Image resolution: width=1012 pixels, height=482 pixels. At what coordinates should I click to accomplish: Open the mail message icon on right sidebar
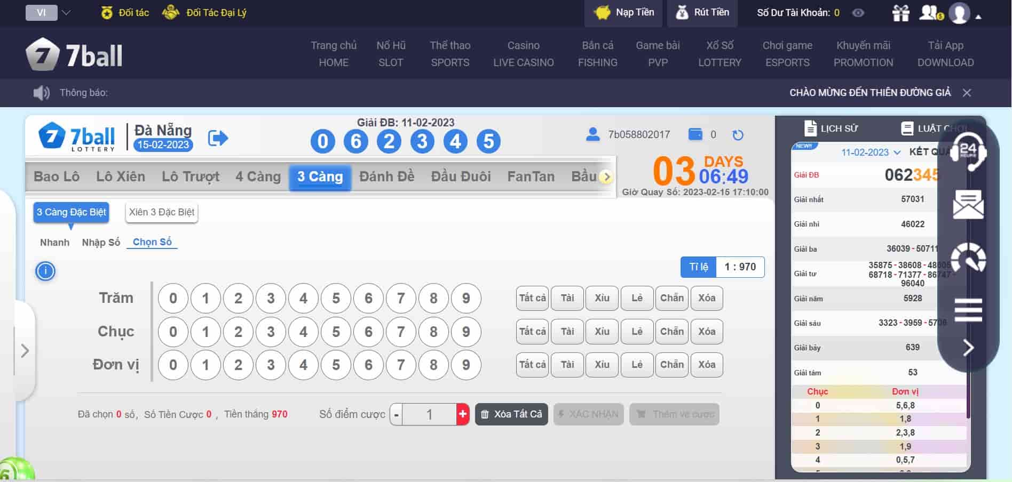click(x=969, y=205)
